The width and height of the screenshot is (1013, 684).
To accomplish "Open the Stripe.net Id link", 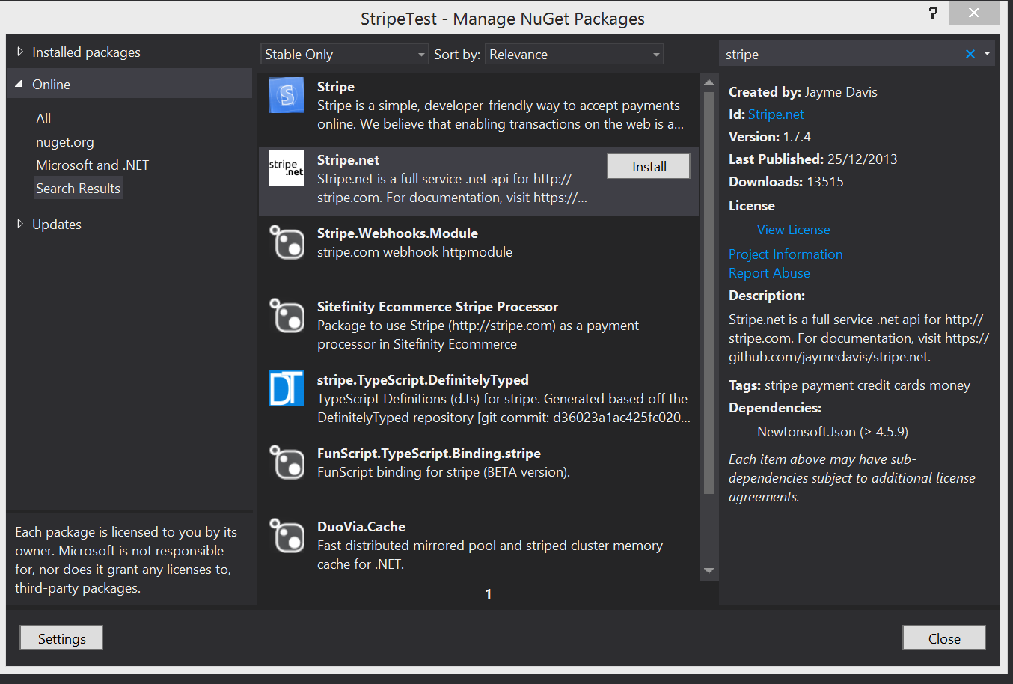I will [x=776, y=114].
